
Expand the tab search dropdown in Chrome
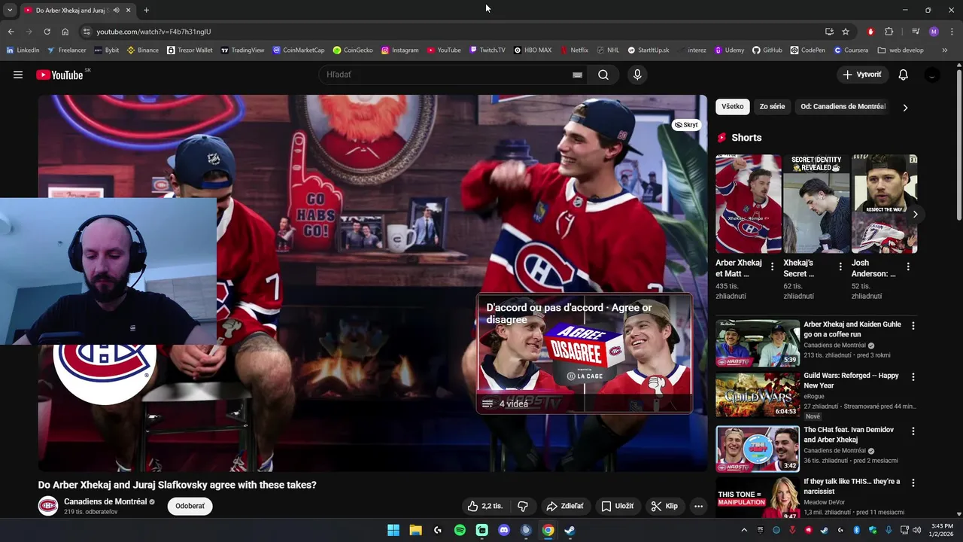pos(10,11)
